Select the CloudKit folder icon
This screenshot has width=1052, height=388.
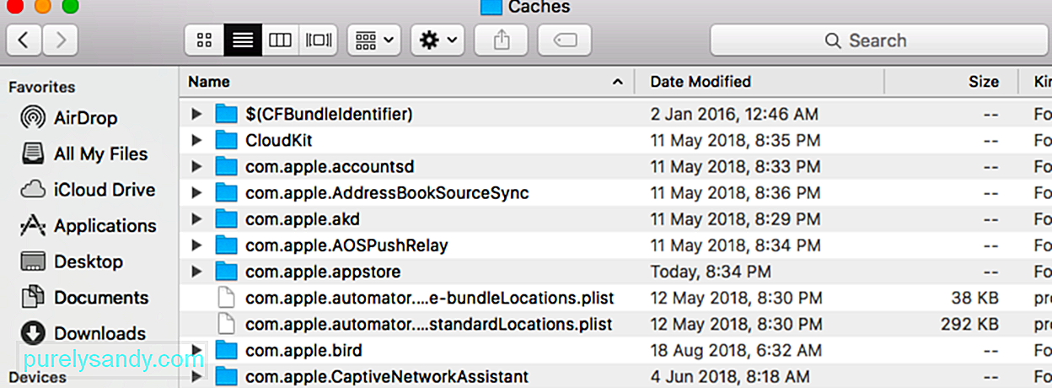pos(227,140)
